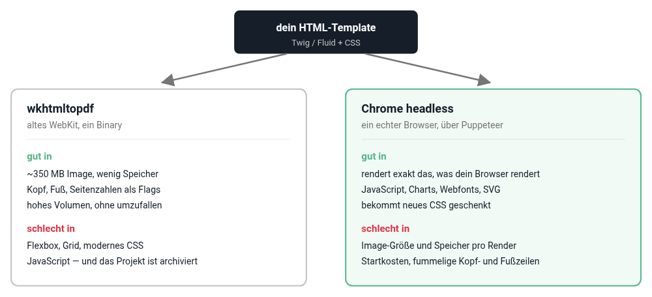Click 'Flexbox, Grid, modernes CSS' line
The height and width of the screenshot is (297, 652).
[85, 246]
